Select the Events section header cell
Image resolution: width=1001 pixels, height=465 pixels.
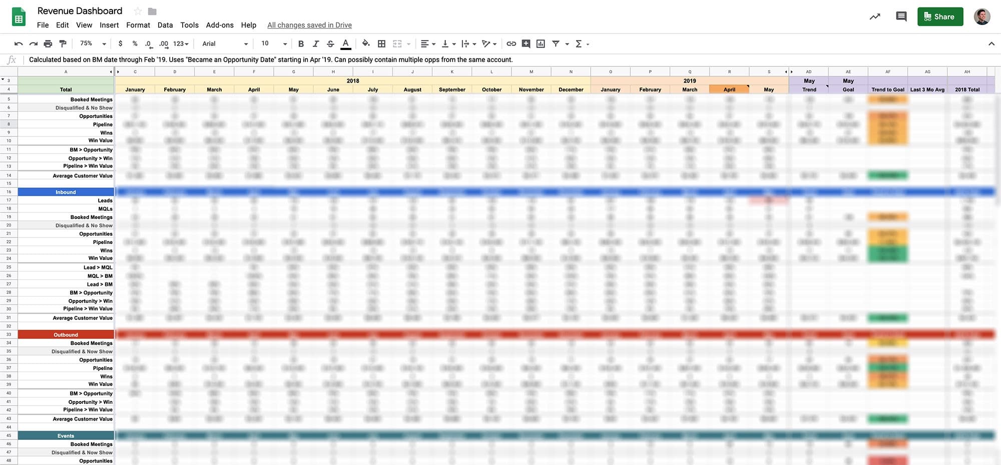[66, 435]
